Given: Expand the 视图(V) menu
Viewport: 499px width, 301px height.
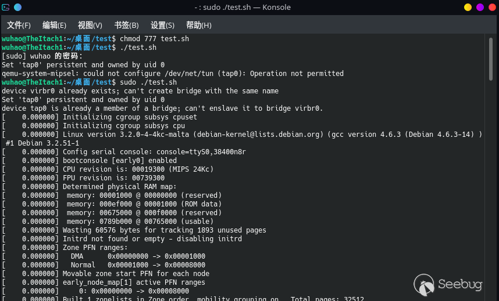Looking at the screenshot, I should pyautogui.click(x=90, y=26).
